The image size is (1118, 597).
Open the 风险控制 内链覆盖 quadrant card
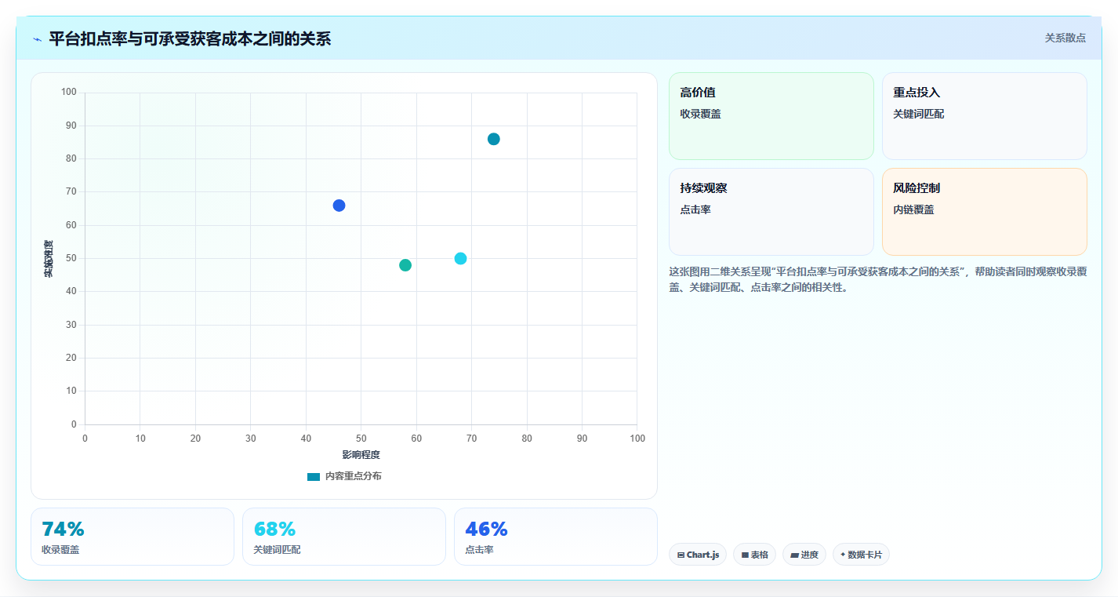pos(985,212)
